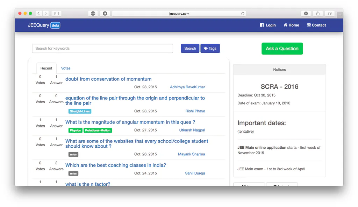This screenshot has width=358, height=207.
Task: Open the Tags button
Action: click(210, 48)
